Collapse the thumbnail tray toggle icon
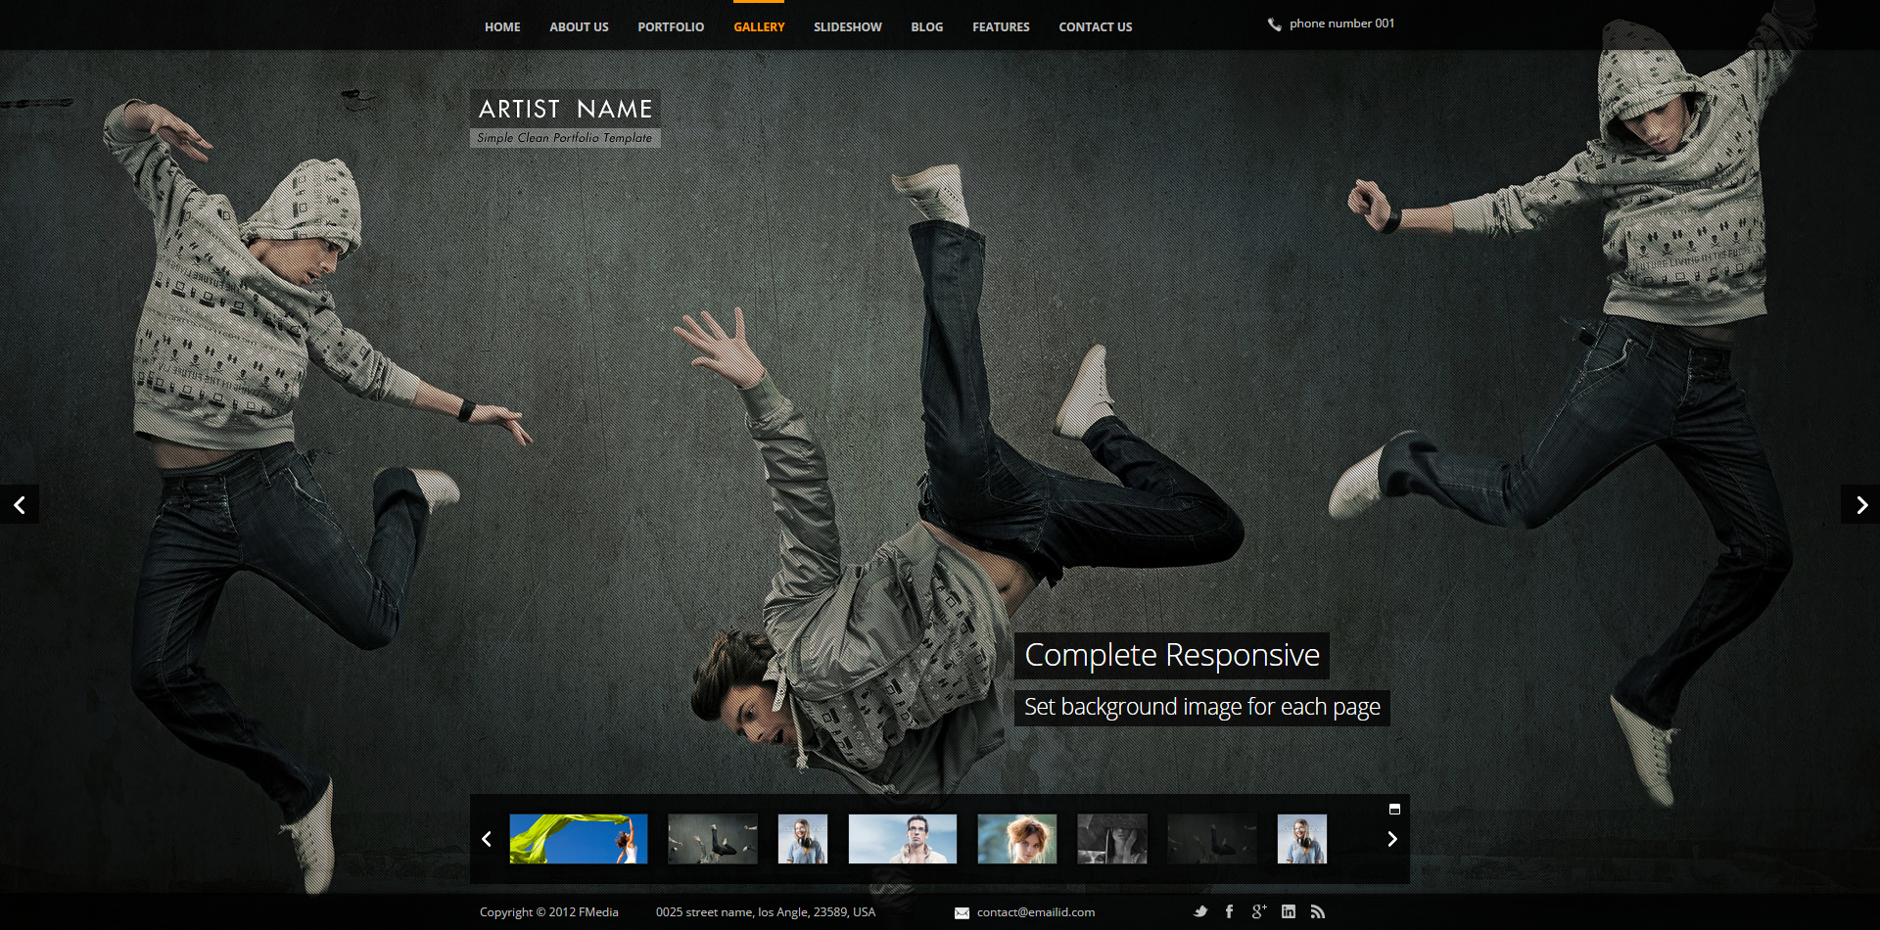Viewport: 1880px width, 930px height. coord(1394,809)
